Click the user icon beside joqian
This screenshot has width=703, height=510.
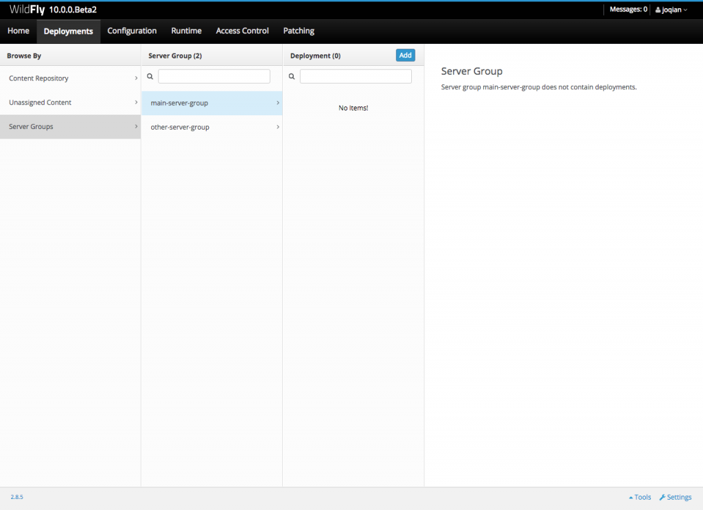[658, 10]
